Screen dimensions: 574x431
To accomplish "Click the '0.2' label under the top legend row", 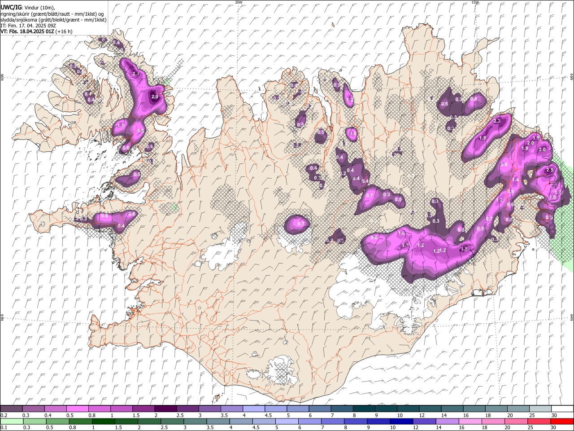I will [4, 415].
